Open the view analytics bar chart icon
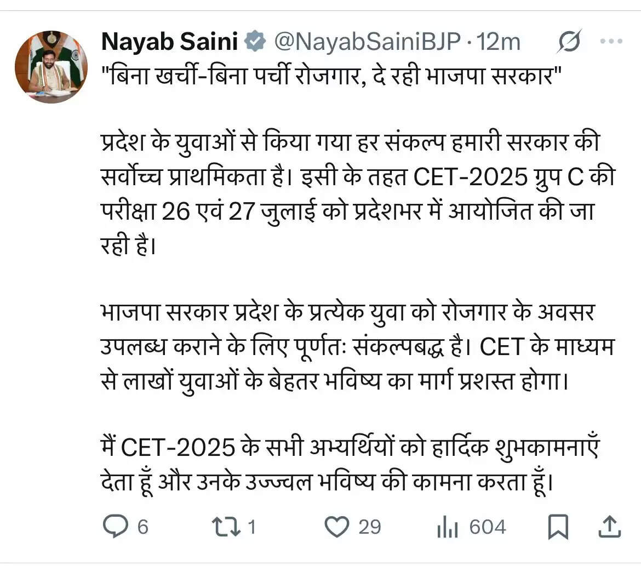The image size is (641, 566). pyautogui.click(x=448, y=527)
